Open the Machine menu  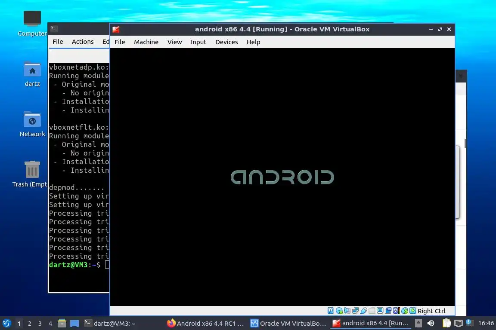[x=146, y=42]
